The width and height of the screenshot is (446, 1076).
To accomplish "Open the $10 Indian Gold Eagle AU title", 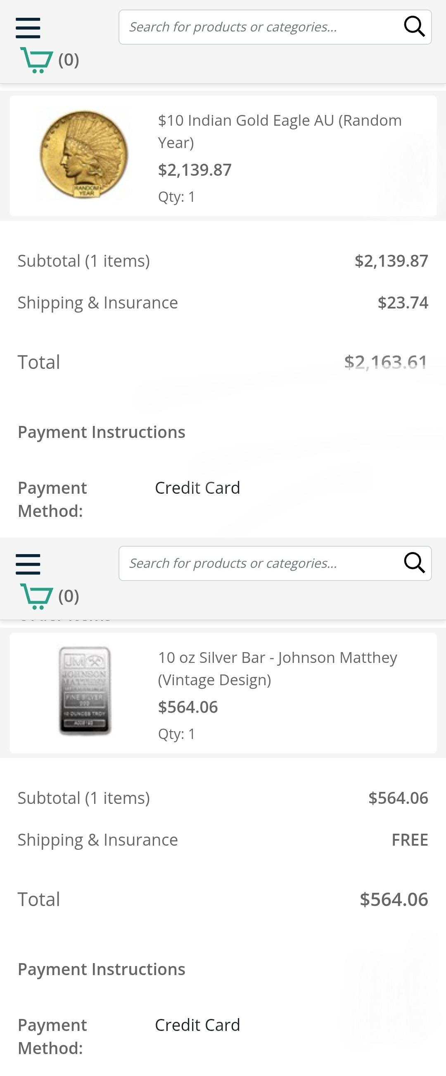I will point(280,131).
